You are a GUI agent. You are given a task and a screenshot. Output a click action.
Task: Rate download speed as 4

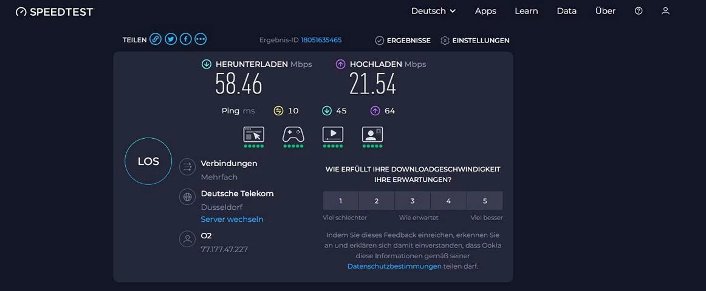[x=448, y=201]
